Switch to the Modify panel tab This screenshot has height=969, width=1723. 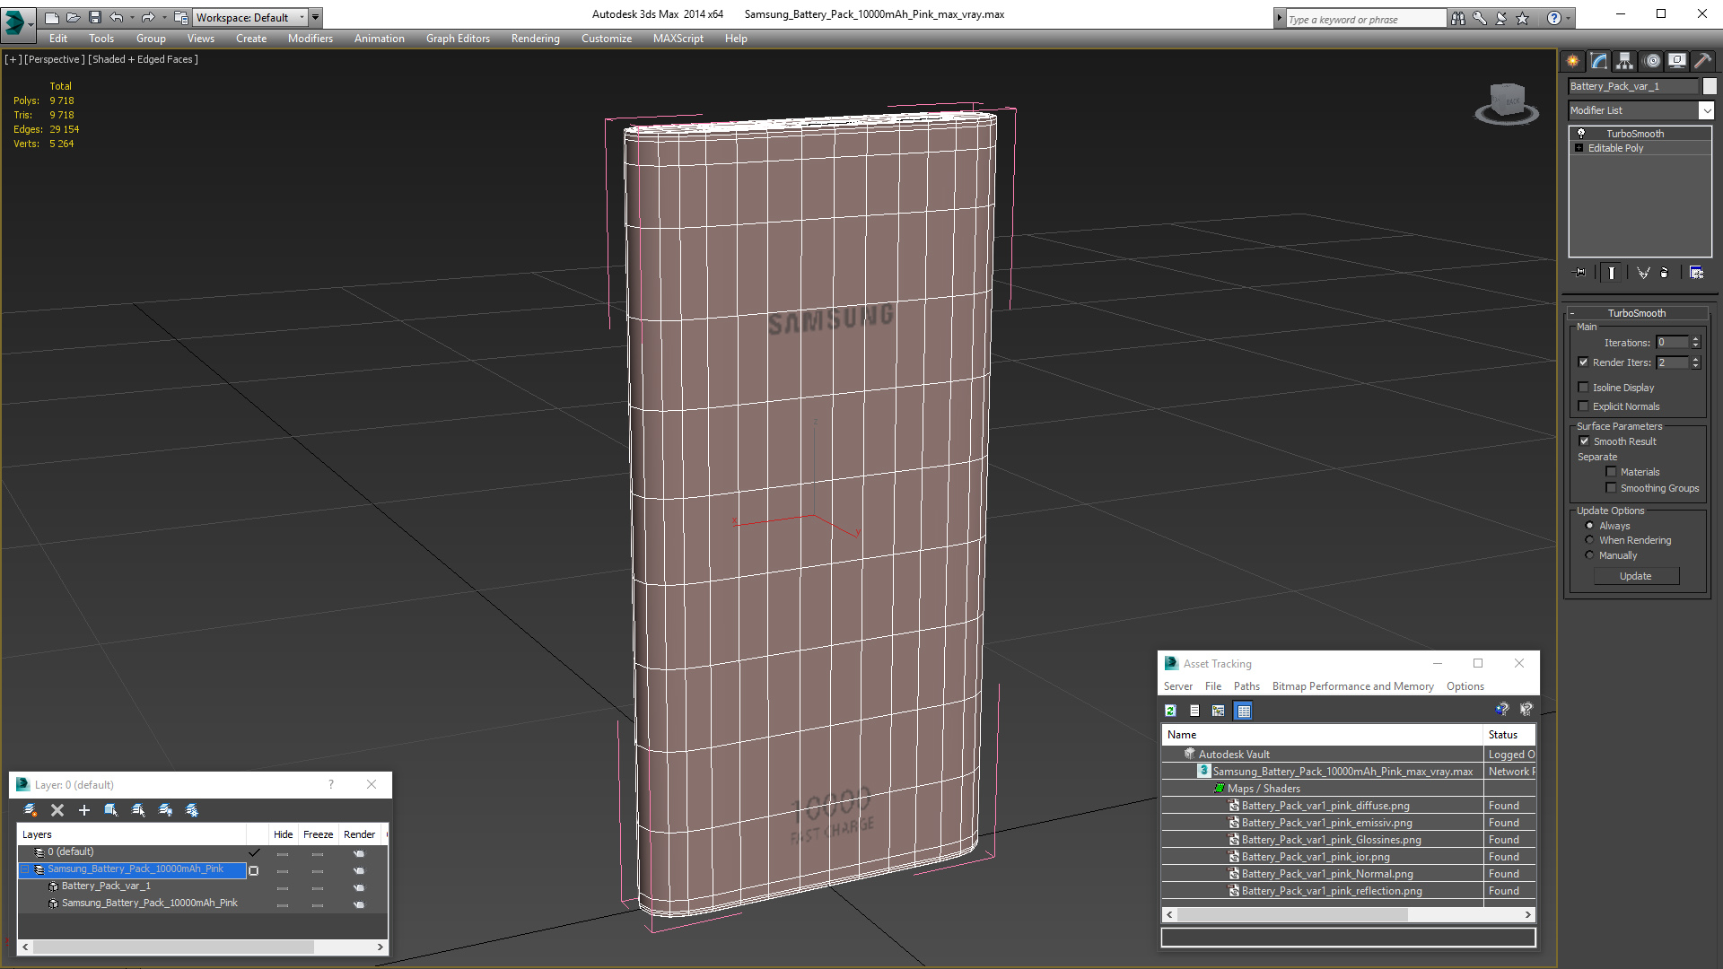pos(1598,61)
